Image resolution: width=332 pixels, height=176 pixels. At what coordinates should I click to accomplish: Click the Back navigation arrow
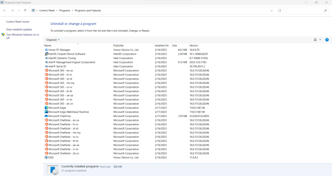pyautogui.click(x=5, y=10)
